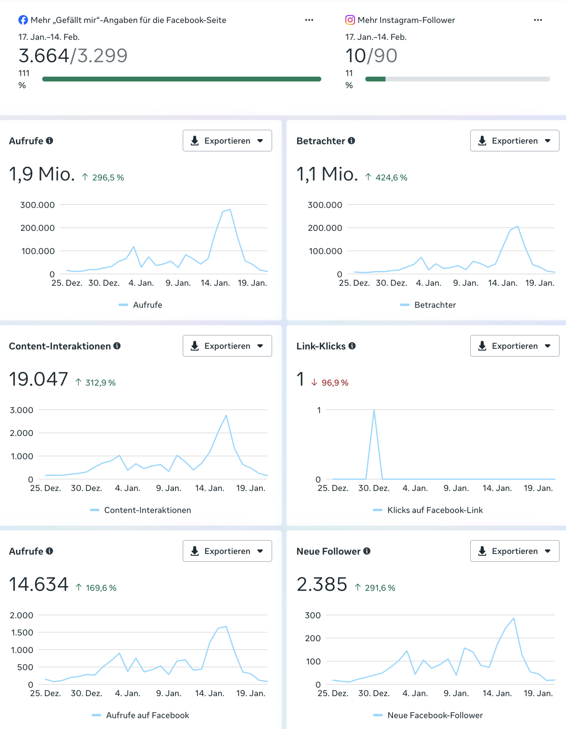Toggle the Betrachter legend entry
This screenshot has height=729, width=566.
[428, 305]
